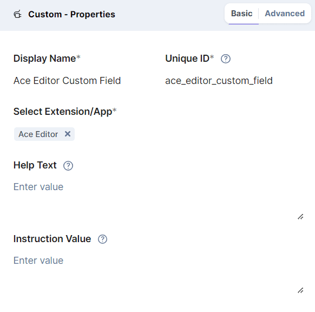Click the Custom - Properties panel title
This screenshot has height=312, width=315.
click(x=72, y=14)
